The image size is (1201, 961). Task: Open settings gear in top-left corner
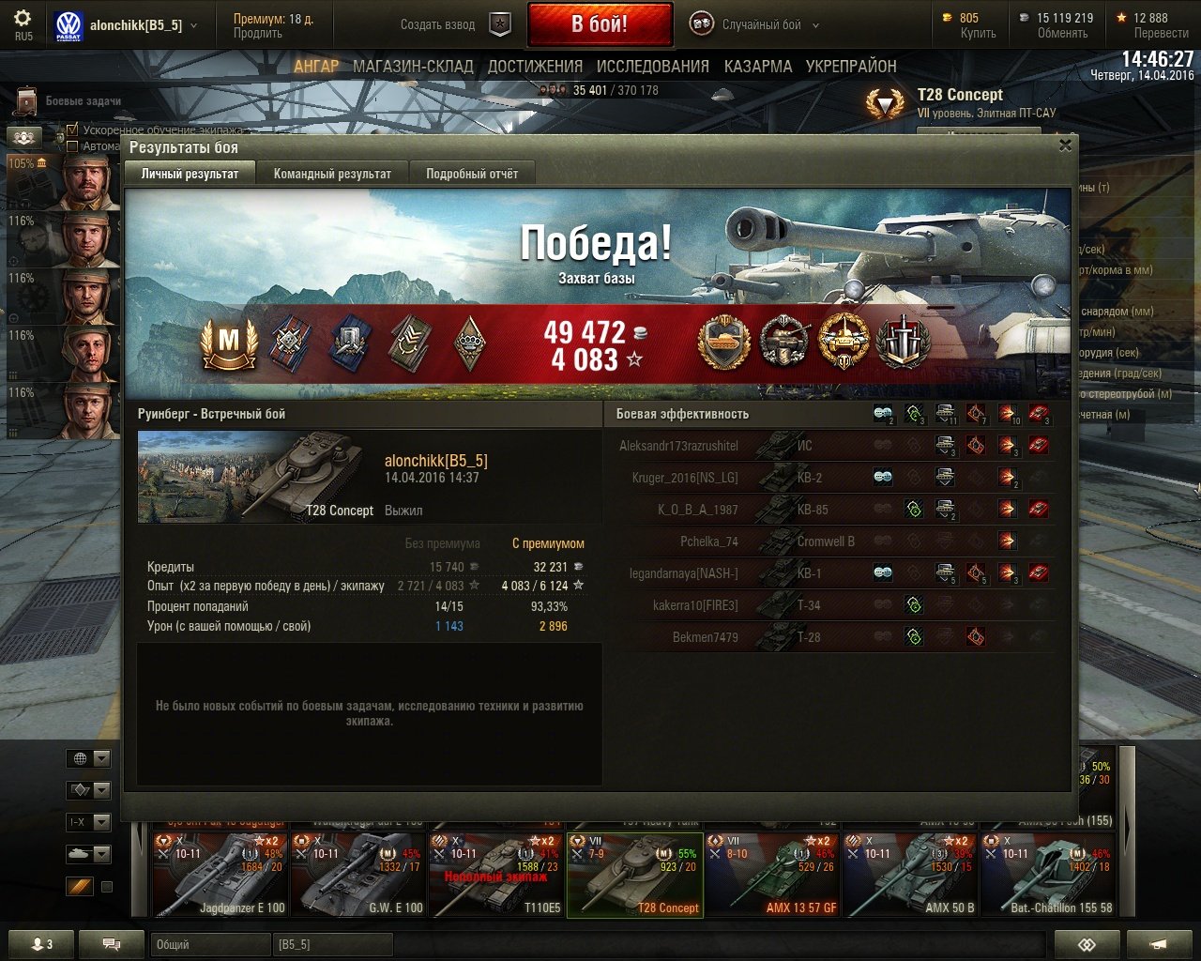coord(23,19)
